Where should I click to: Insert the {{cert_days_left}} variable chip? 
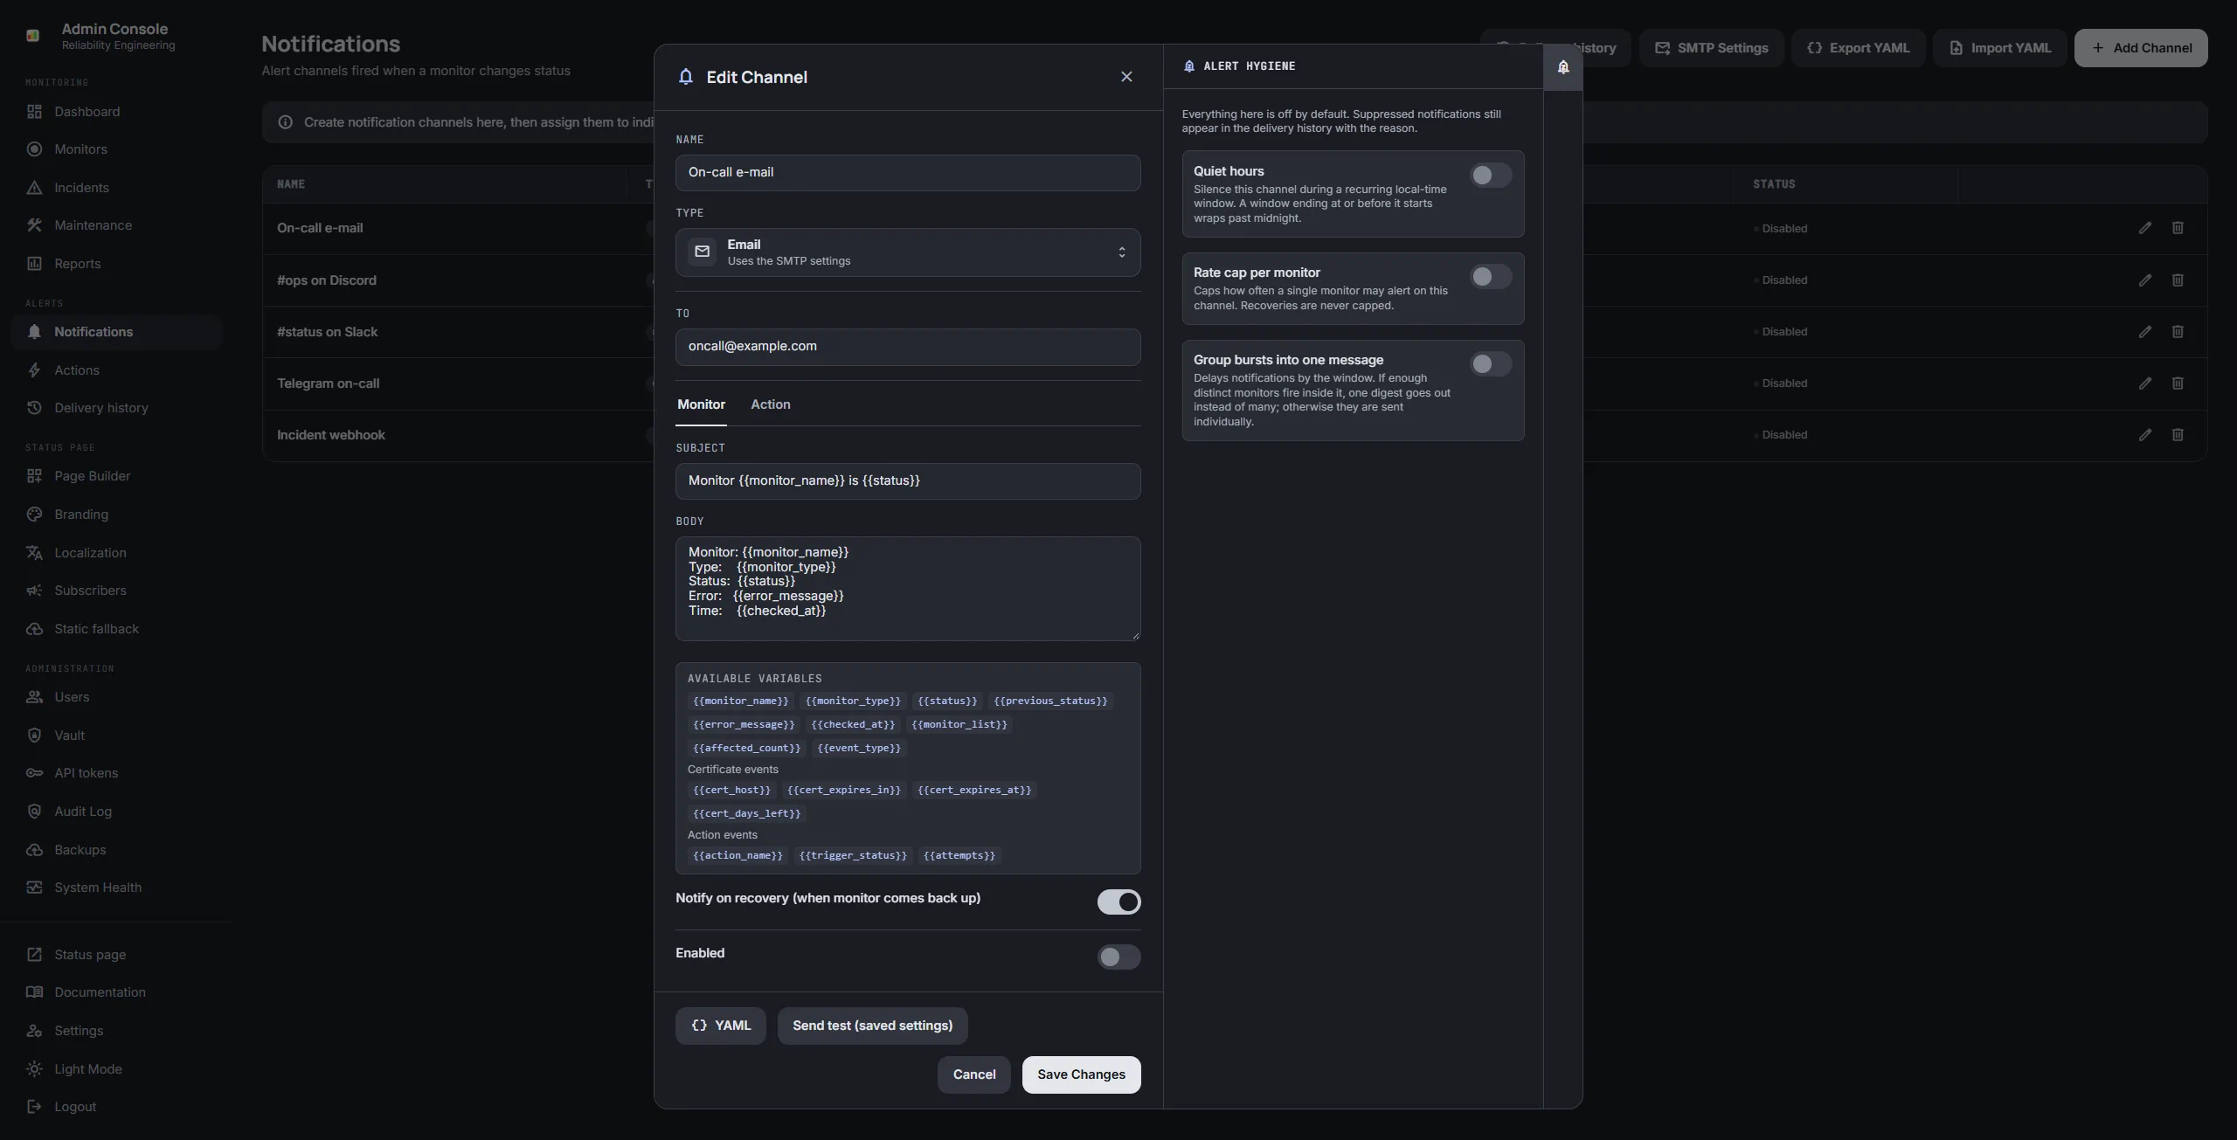[x=746, y=814]
